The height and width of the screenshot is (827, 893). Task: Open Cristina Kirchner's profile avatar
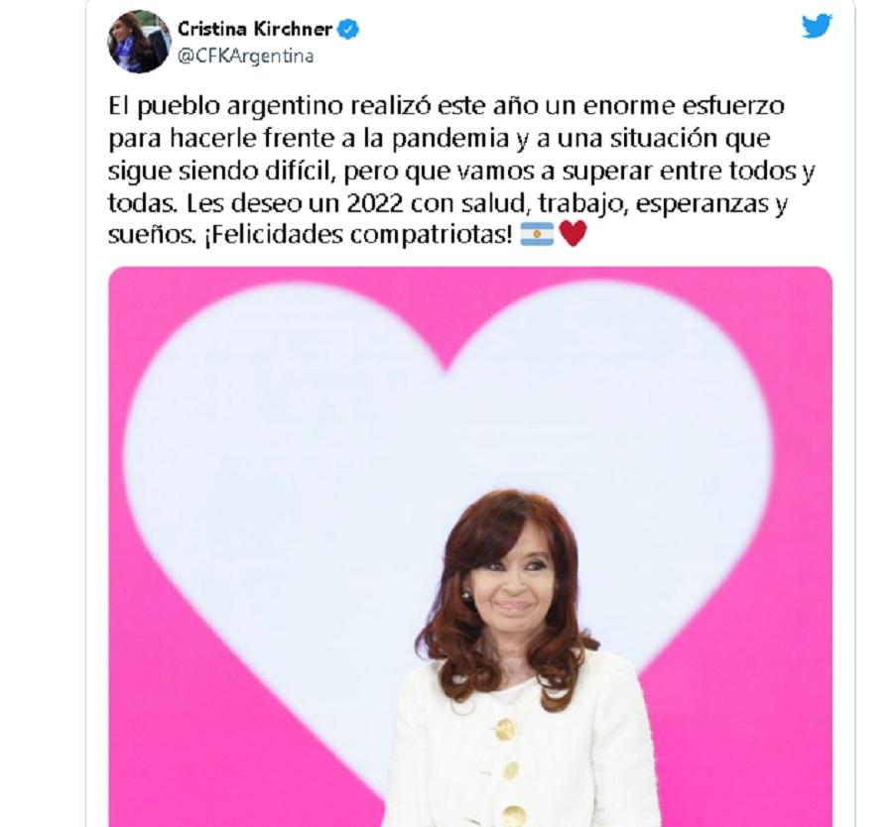coord(139,42)
